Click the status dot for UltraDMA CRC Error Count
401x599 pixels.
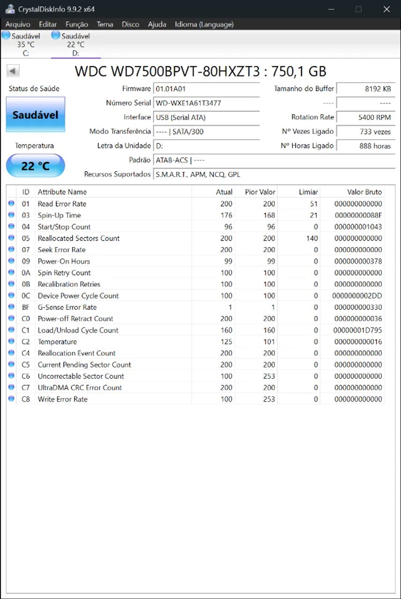click(x=11, y=387)
